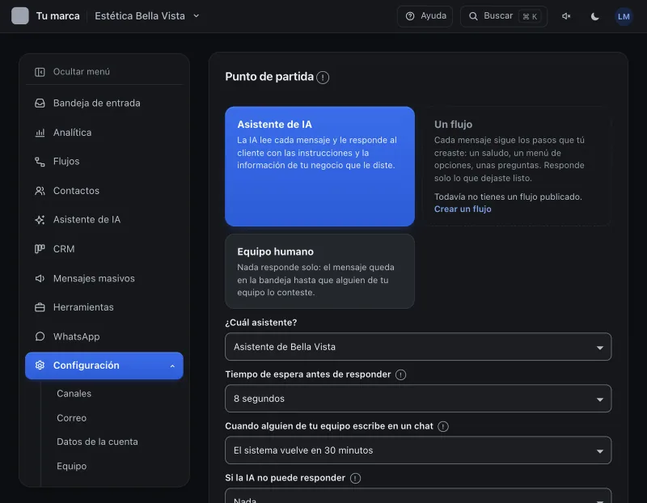
Task: Open the El sistema vuelve en 30 minutos dropdown
Action: (x=418, y=450)
